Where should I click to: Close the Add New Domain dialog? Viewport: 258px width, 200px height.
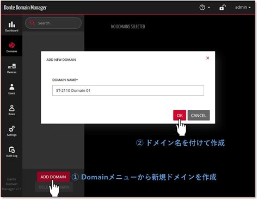pyautogui.click(x=208, y=58)
